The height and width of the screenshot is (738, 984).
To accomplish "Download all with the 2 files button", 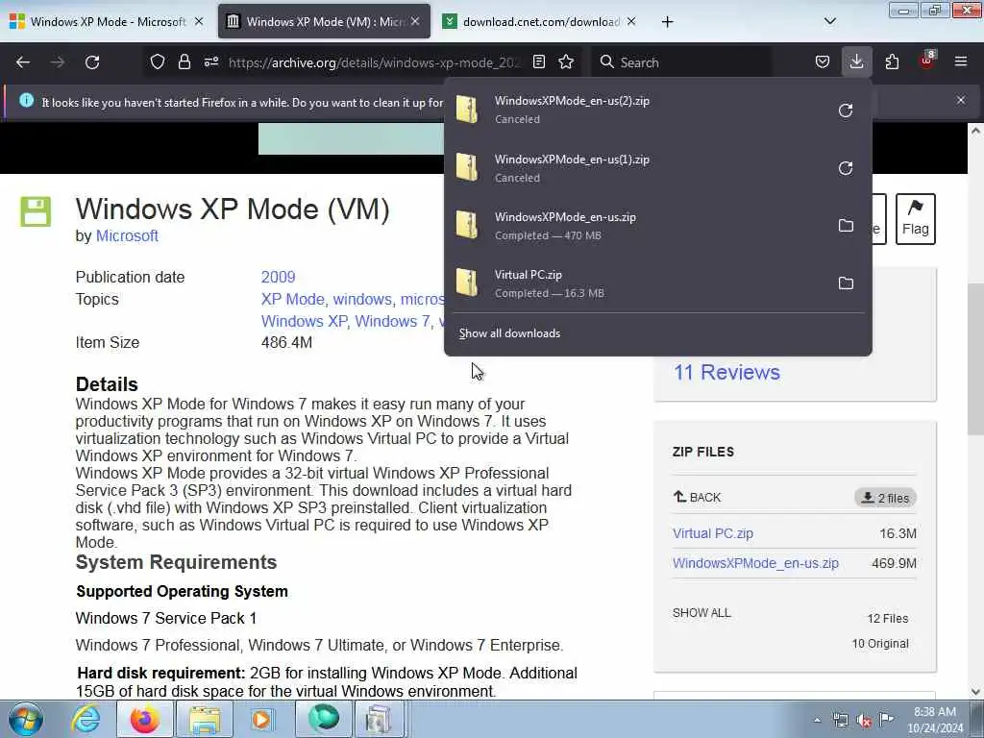I will pyautogui.click(x=885, y=498).
